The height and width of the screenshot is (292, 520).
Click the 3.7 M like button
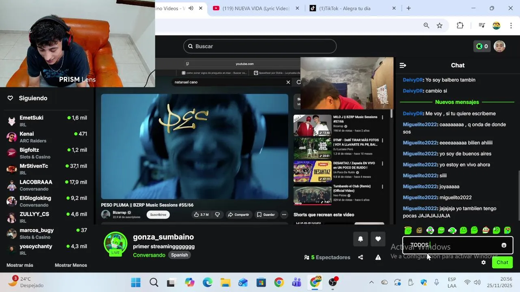(x=201, y=215)
